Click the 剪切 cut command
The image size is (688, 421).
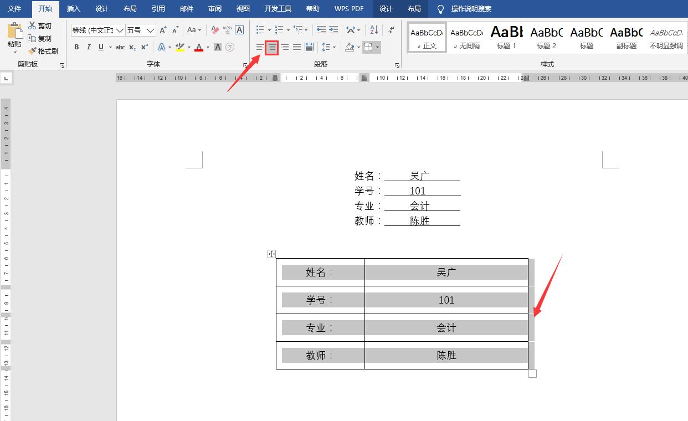[x=39, y=25]
